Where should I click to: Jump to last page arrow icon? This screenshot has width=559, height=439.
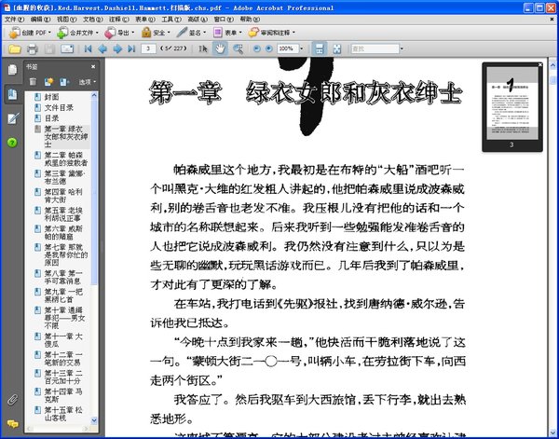tap(131, 48)
